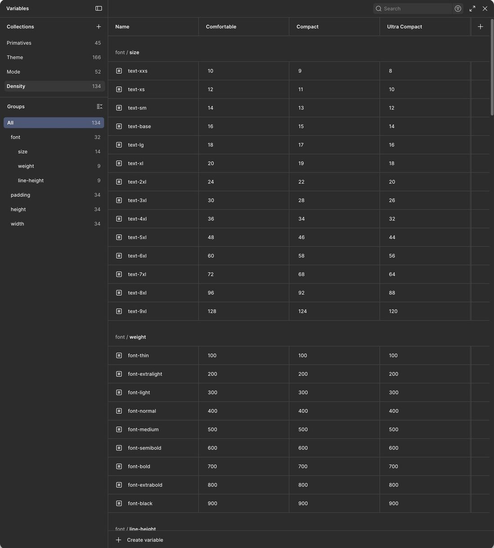Click the number type icon for text-lg

(119, 145)
